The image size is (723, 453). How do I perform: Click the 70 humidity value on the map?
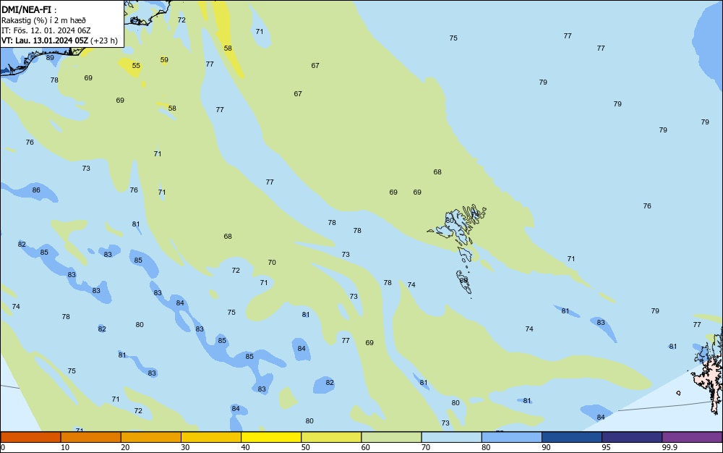click(x=272, y=263)
